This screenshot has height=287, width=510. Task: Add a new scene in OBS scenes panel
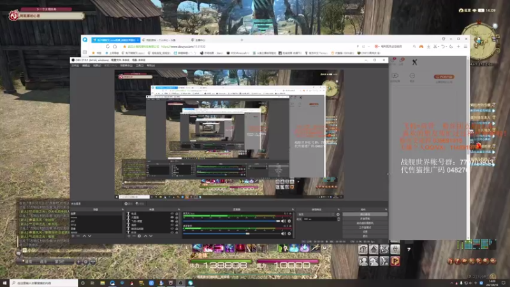pyautogui.click(x=73, y=236)
